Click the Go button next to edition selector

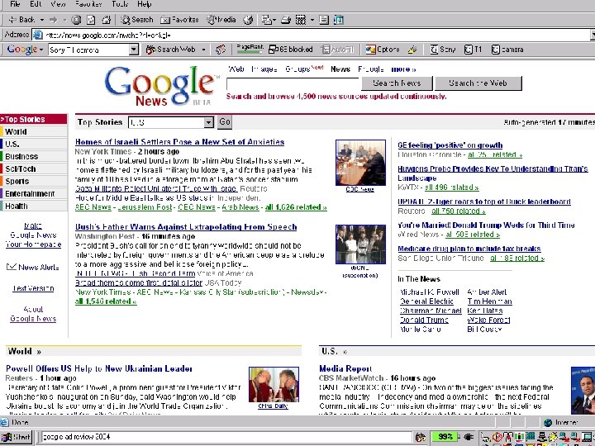click(225, 122)
